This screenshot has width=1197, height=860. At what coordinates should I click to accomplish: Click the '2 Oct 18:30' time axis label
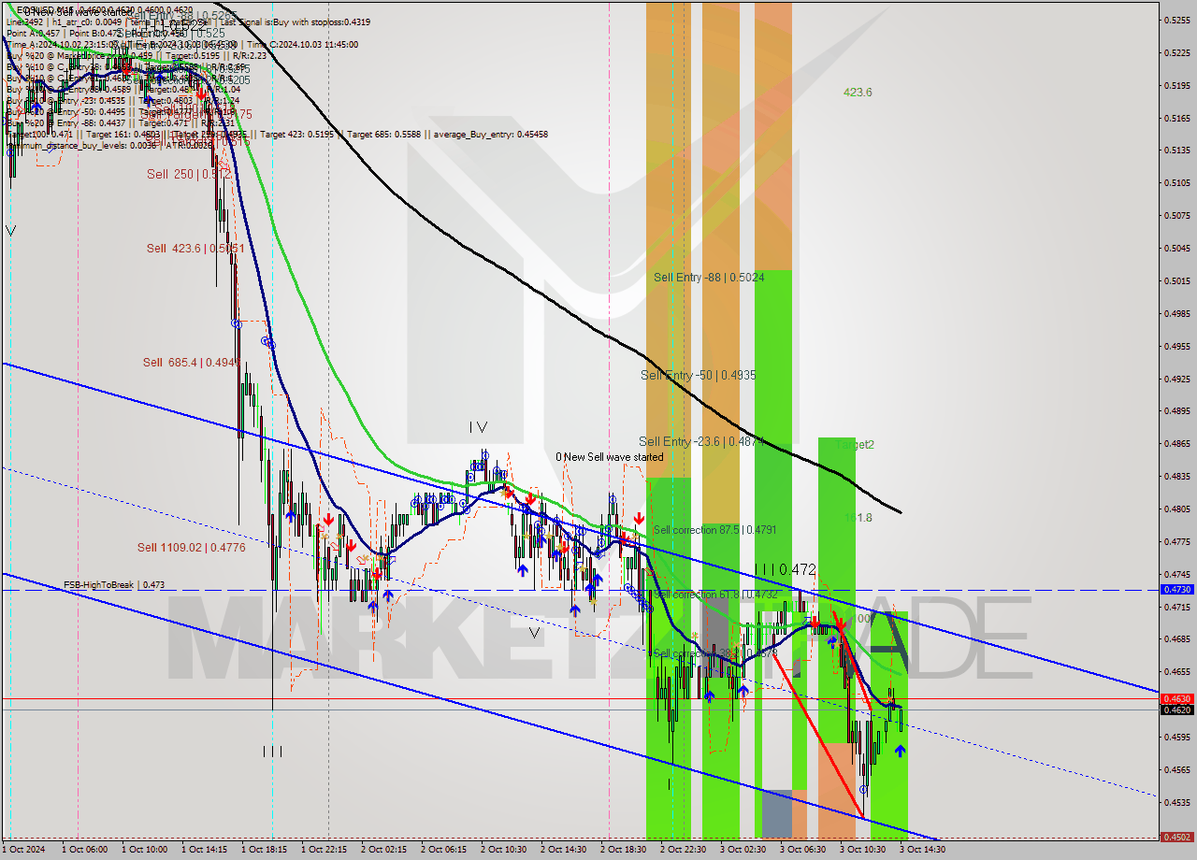click(623, 850)
